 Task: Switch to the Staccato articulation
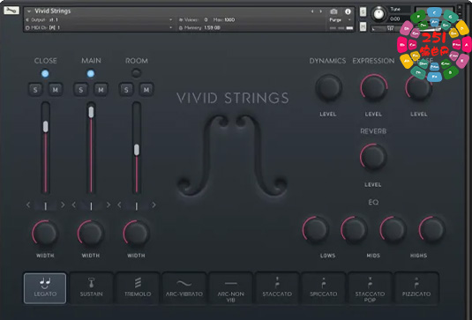[277, 288]
